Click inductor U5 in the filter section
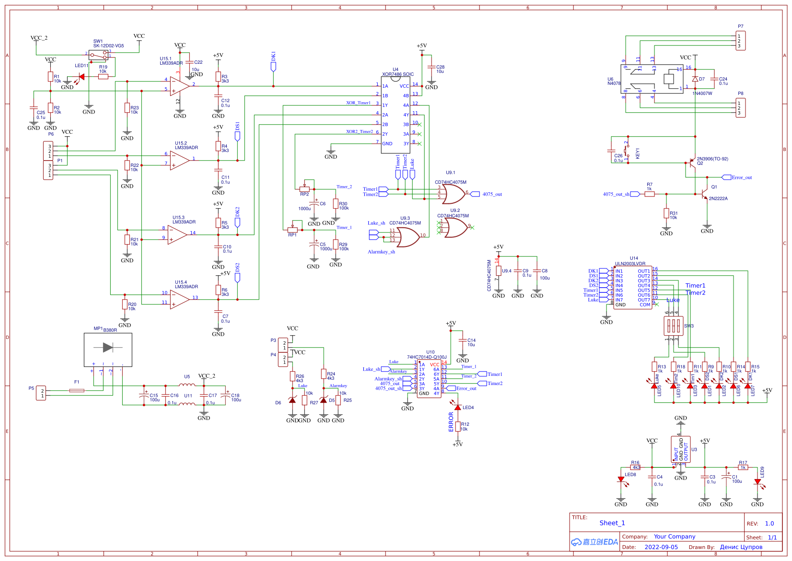This screenshot has width=792, height=561. coord(186,385)
